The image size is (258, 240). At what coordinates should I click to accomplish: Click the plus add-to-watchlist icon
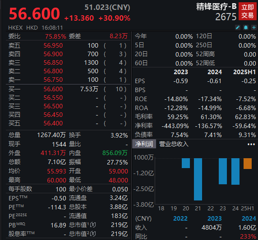pos(254,27)
